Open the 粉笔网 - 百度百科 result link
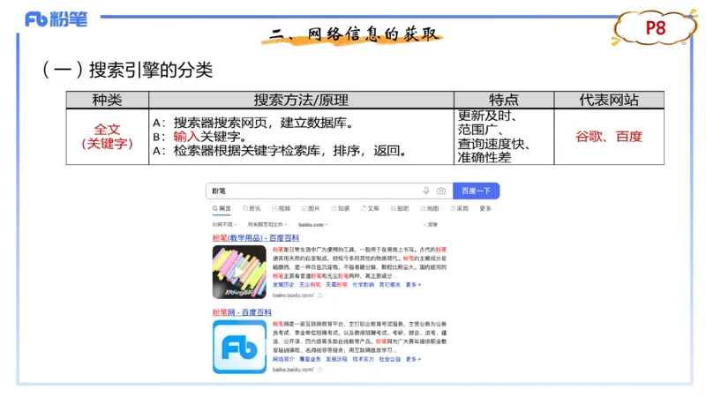The height and width of the screenshot is (397, 706). [242, 312]
